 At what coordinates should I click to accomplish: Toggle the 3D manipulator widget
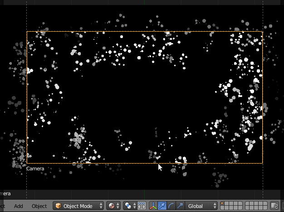(153, 206)
